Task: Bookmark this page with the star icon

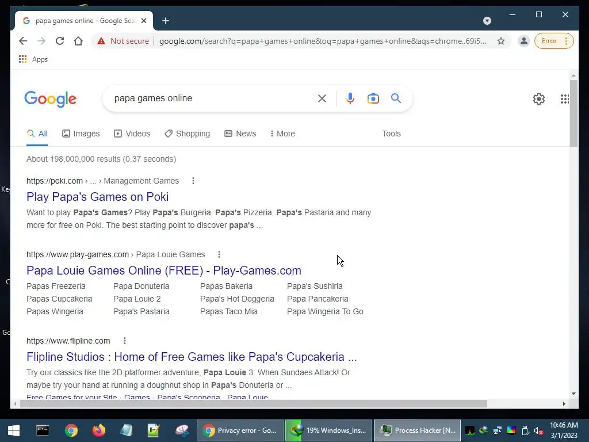Action: pyautogui.click(x=501, y=41)
